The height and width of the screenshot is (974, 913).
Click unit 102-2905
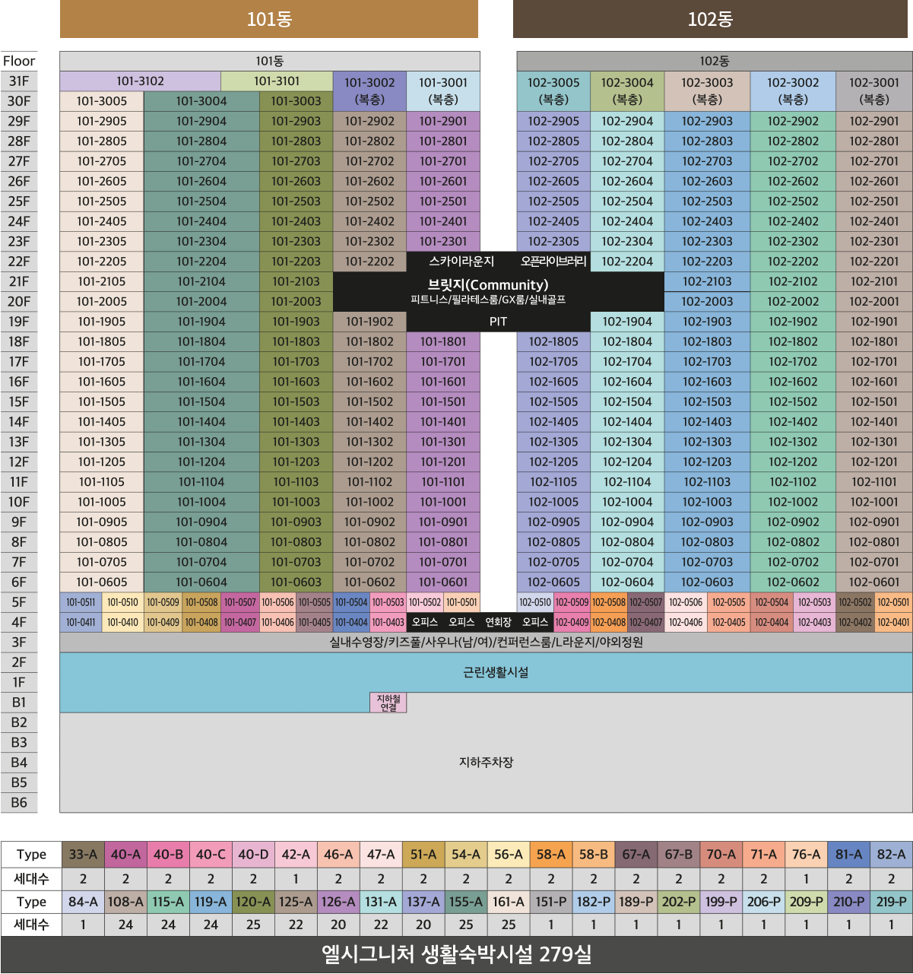coord(553,121)
